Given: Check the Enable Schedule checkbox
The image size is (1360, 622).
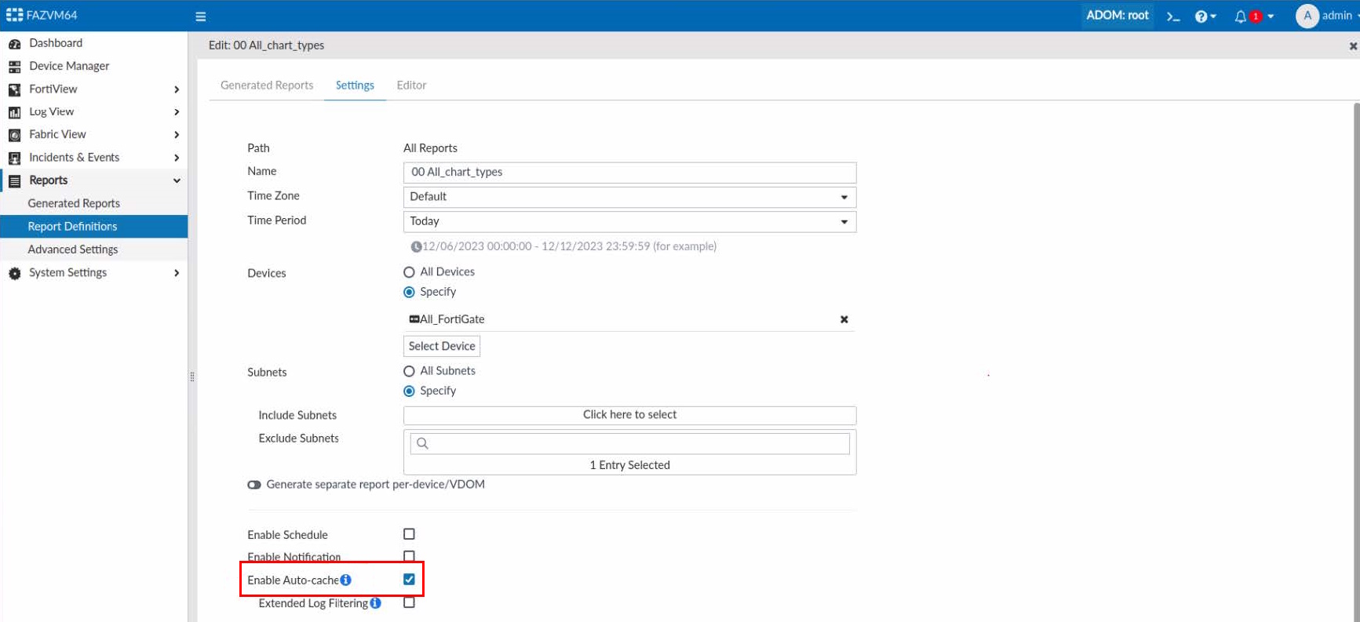Looking at the screenshot, I should (x=409, y=534).
